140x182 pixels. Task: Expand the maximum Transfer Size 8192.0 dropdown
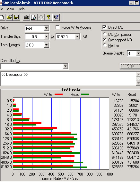pos(77,37)
